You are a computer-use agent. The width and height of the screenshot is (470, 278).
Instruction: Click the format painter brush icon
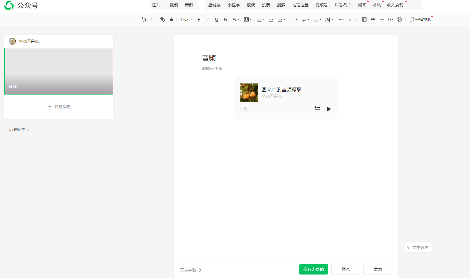click(172, 19)
